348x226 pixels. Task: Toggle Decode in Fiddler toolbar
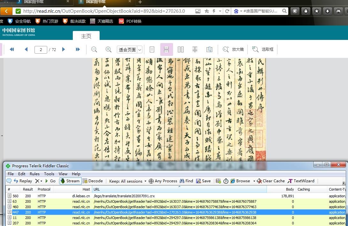[93, 181]
